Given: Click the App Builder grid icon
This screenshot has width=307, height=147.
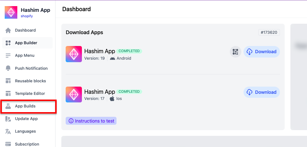Looking at the screenshot, I should (x=8, y=43).
